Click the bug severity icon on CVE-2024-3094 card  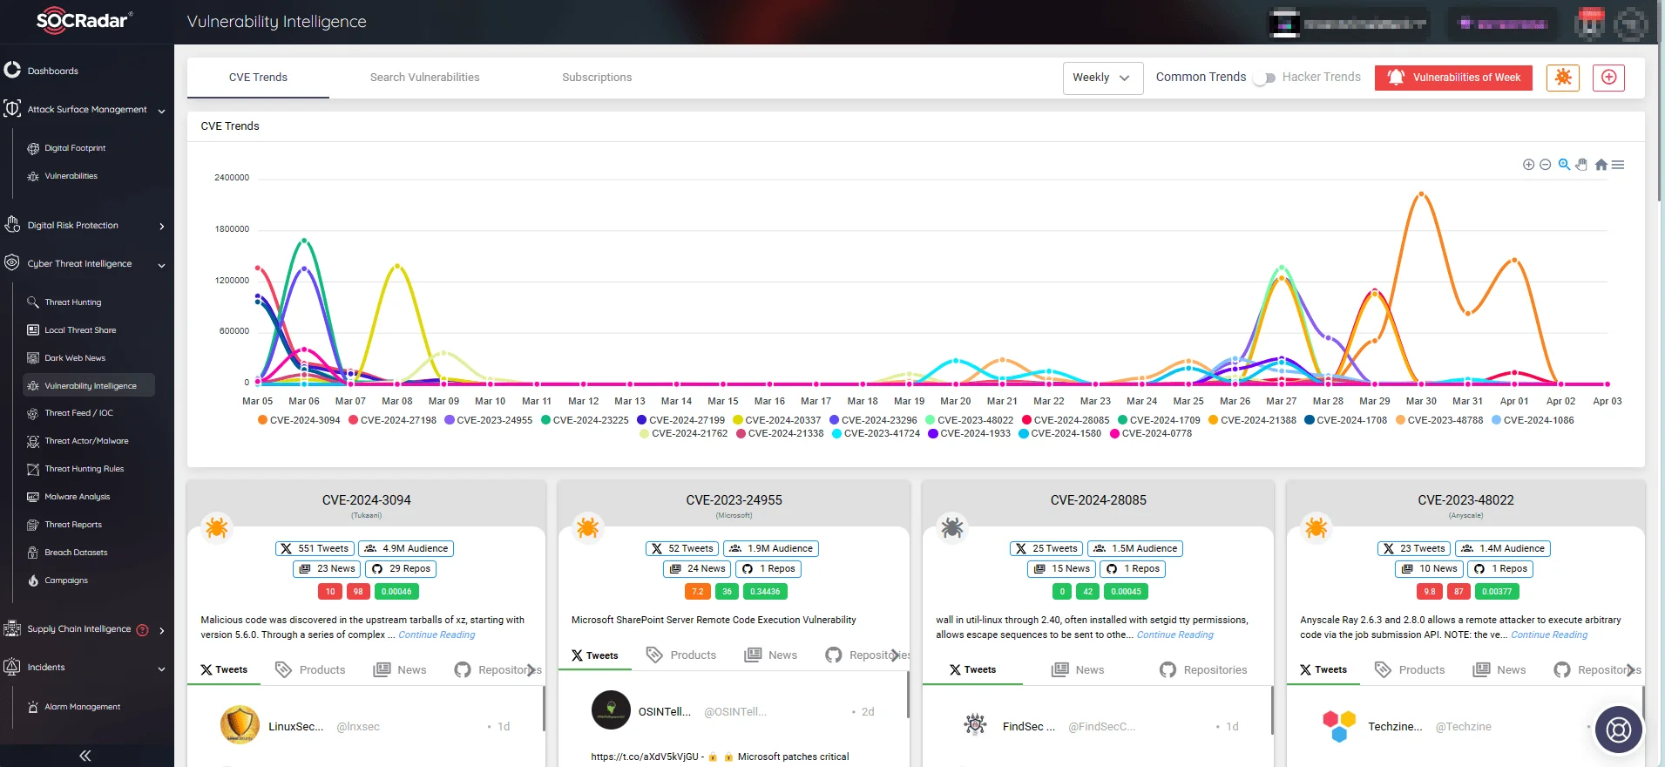click(x=216, y=527)
